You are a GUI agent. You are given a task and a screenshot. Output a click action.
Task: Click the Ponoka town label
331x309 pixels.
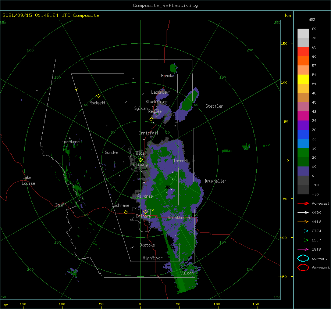pyautogui.click(x=168, y=76)
